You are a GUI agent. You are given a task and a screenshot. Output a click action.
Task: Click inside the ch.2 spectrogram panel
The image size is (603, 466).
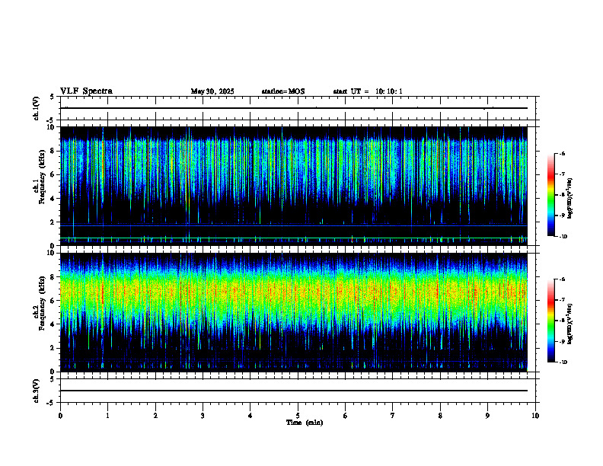point(293,312)
